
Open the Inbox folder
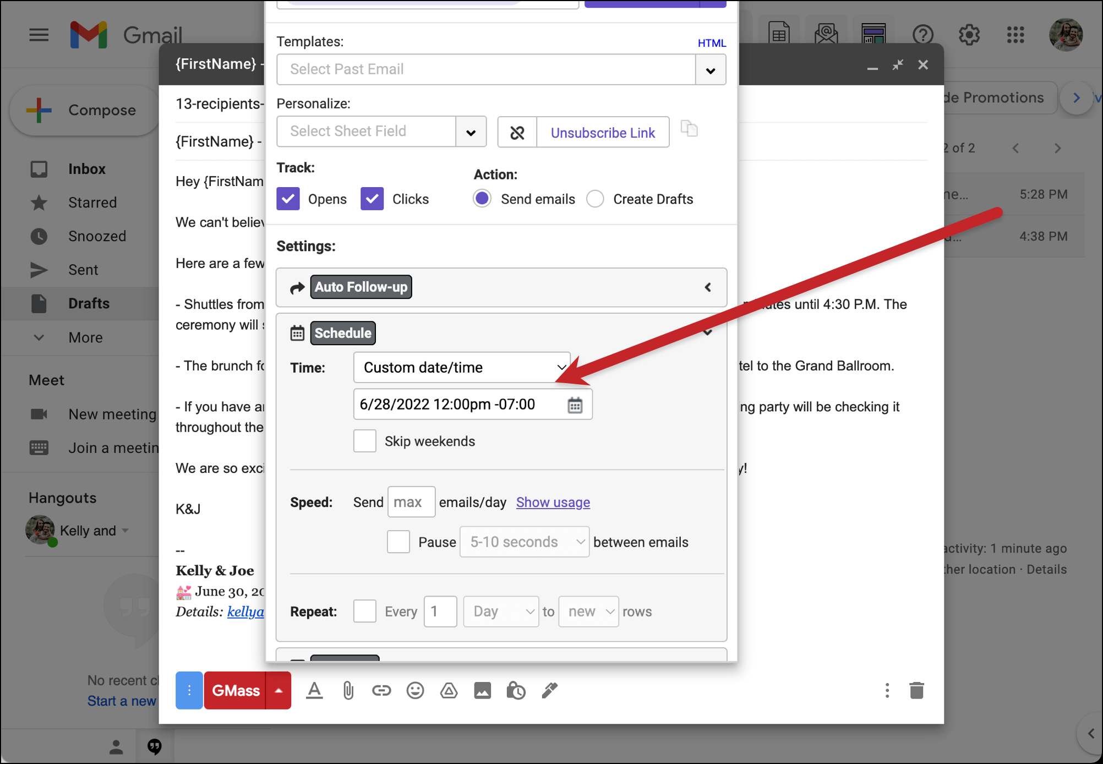point(86,169)
